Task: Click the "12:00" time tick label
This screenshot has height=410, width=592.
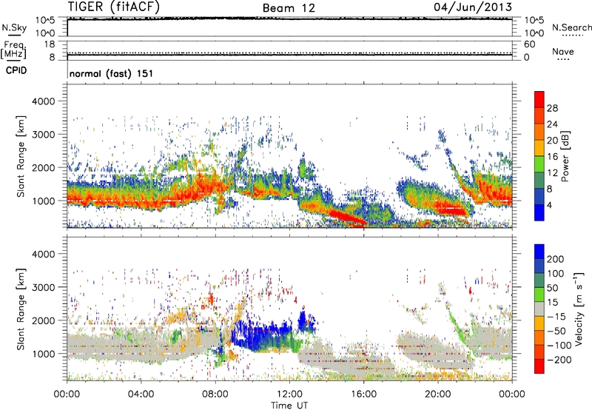Action: [289, 394]
